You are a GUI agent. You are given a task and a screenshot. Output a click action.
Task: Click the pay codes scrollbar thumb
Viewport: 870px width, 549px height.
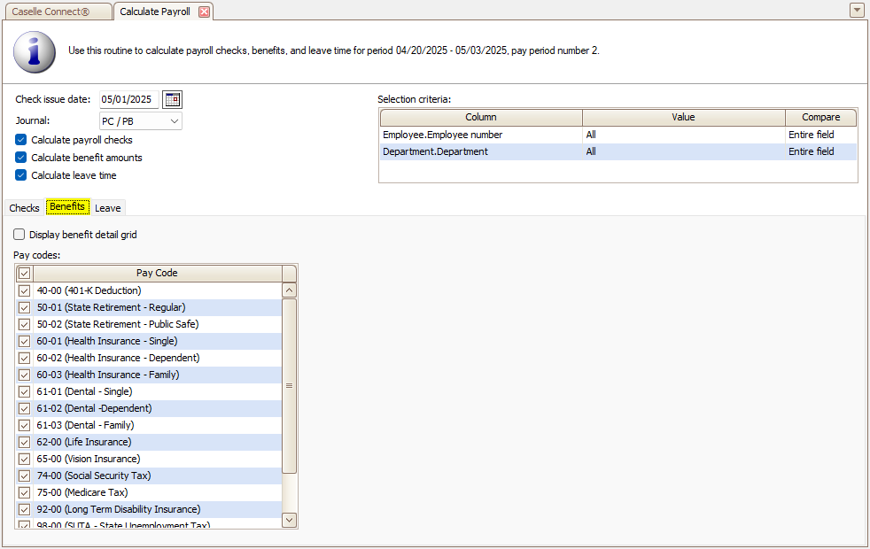coord(289,386)
